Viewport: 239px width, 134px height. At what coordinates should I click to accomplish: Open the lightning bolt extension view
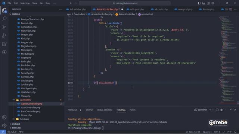click(4, 52)
